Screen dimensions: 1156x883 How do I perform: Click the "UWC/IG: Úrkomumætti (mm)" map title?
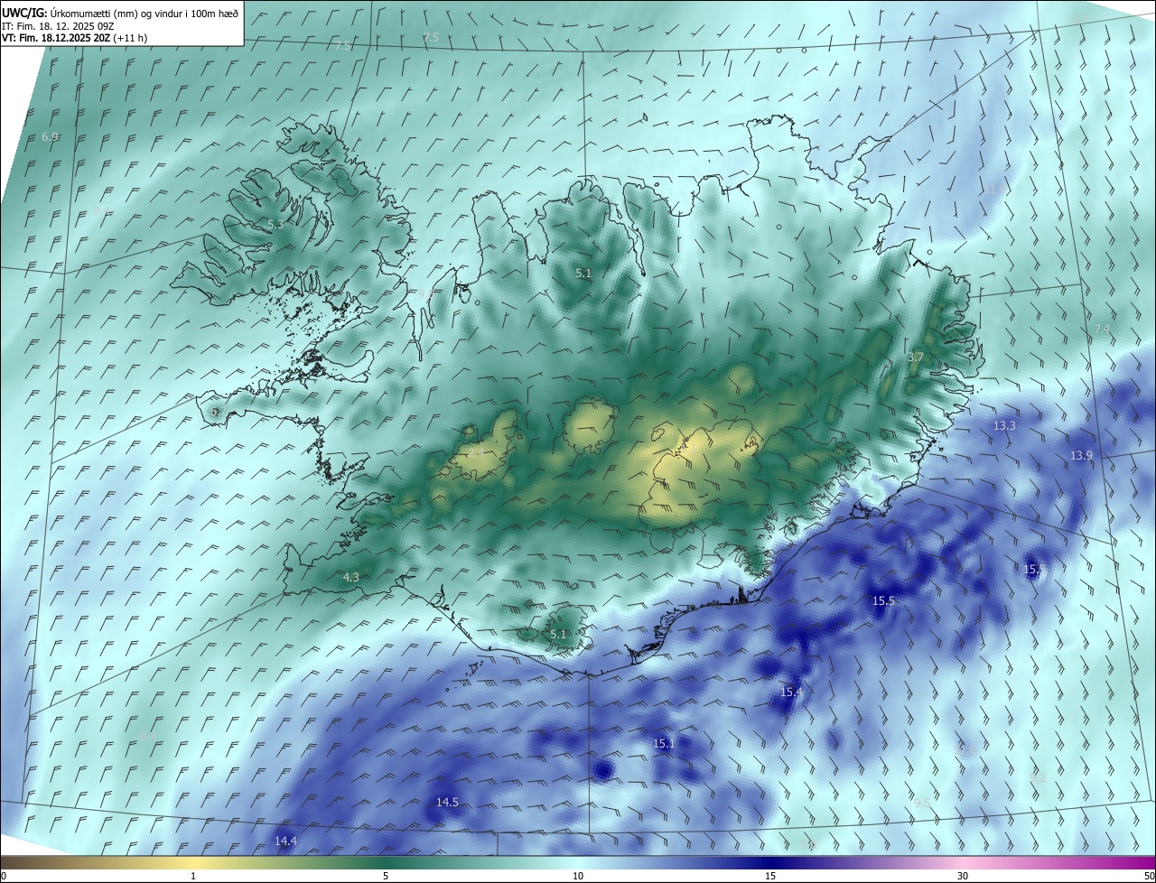(x=120, y=14)
